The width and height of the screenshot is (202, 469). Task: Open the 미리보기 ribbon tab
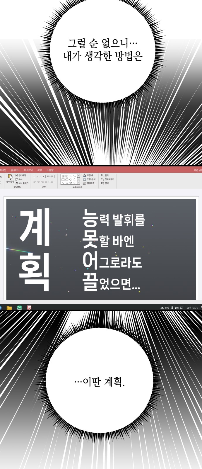[29, 170]
